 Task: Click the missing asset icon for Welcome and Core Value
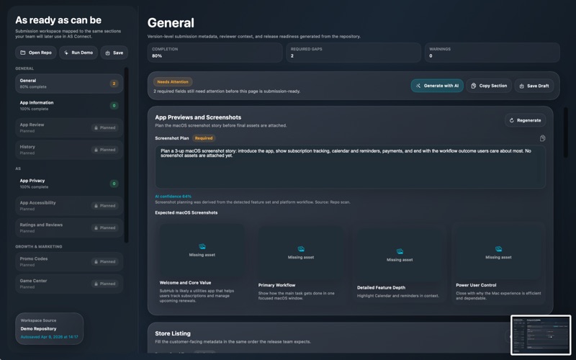202,246
